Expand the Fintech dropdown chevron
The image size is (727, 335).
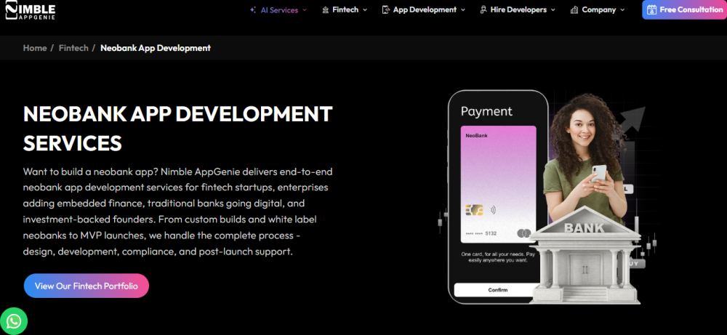[365, 9]
